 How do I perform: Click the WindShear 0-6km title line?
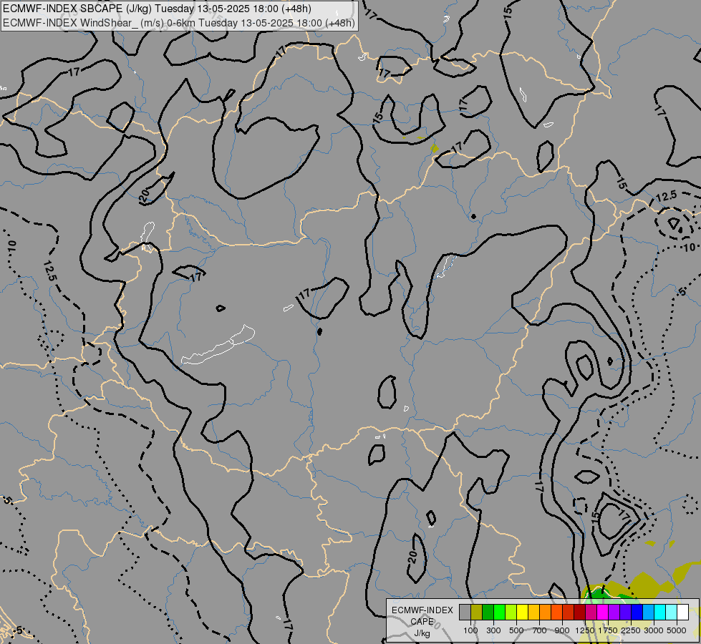(179, 23)
